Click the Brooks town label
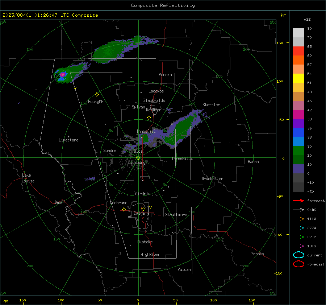 coord(258,254)
